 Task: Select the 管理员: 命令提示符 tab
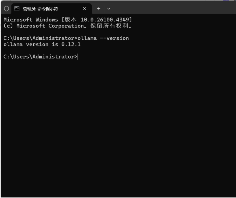[x=40, y=9]
